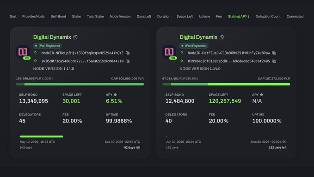The width and height of the screenshot is (314, 177).
Task: Copy Digital Dynamix name on right card
Action: [222, 37]
